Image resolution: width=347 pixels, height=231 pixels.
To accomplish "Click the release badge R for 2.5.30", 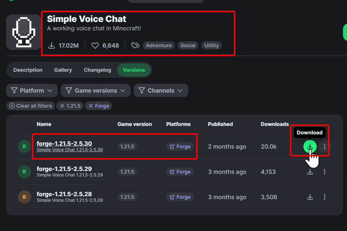I will coord(25,146).
